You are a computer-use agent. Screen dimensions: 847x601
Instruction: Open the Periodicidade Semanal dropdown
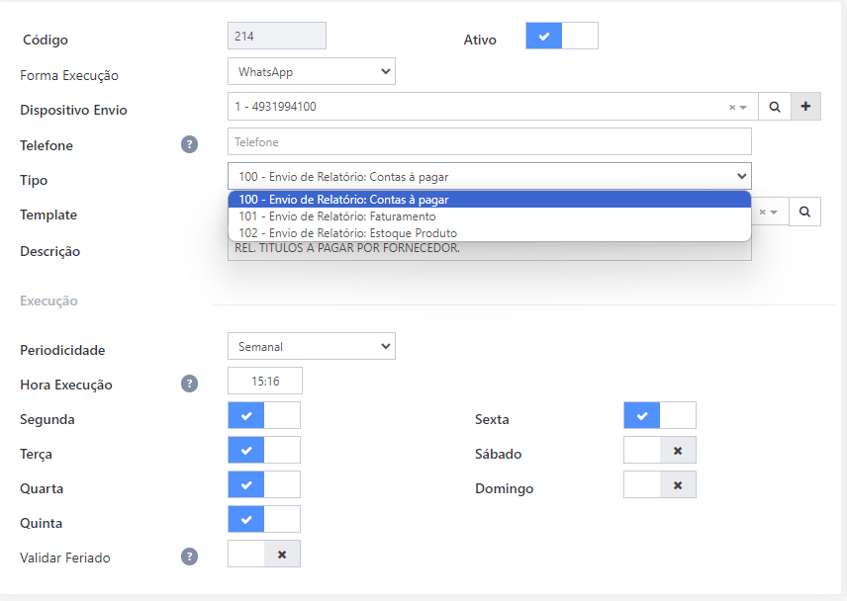coord(311,347)
